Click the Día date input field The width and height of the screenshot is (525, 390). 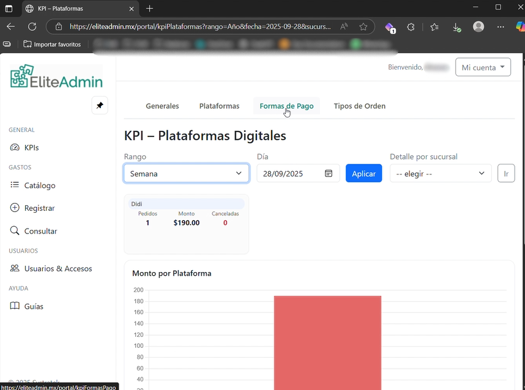click(x=291, y=174)
